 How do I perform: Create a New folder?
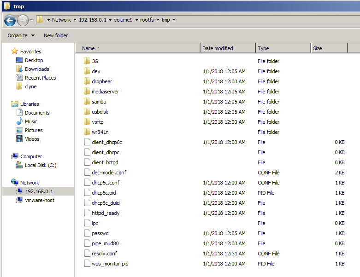pos(56,35)
